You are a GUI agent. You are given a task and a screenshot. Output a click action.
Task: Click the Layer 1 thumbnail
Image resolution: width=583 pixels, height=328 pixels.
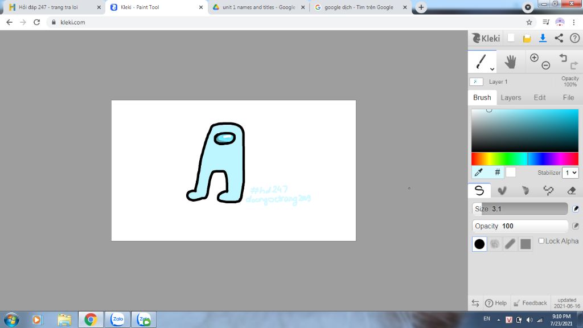(476, 81)
